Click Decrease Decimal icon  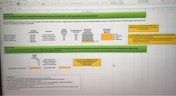click(x=106, y=3)
